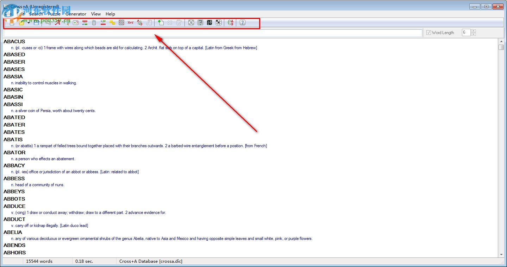This screenshot has width=507, height=267.
Task: Select the black and white crossword grid icon
Action: (219, 22)
